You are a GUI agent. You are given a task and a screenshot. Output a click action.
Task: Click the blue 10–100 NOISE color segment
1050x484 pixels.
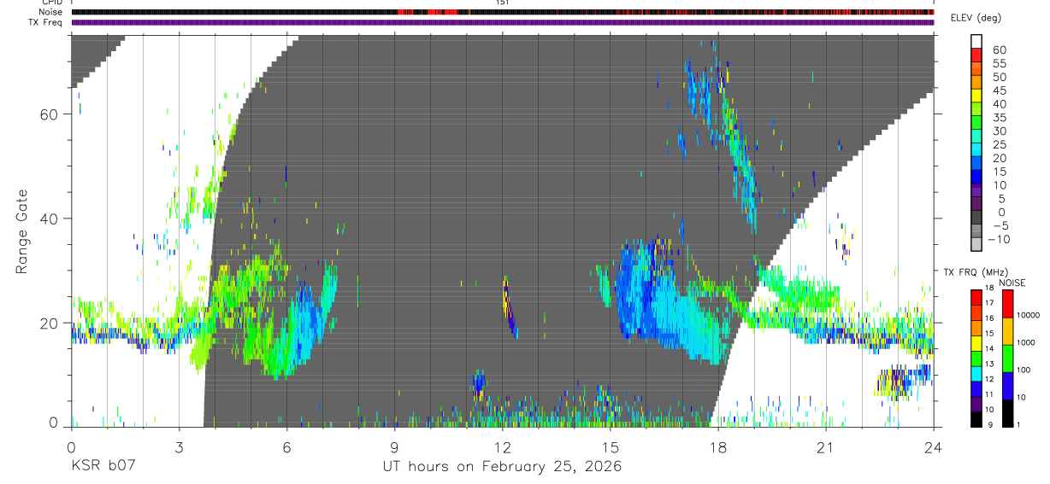click(x=1006, y=385)
